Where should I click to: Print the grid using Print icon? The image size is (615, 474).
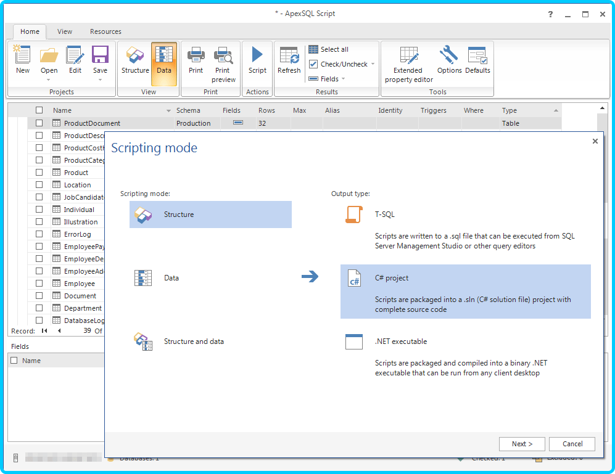click(x=196, y=60)
